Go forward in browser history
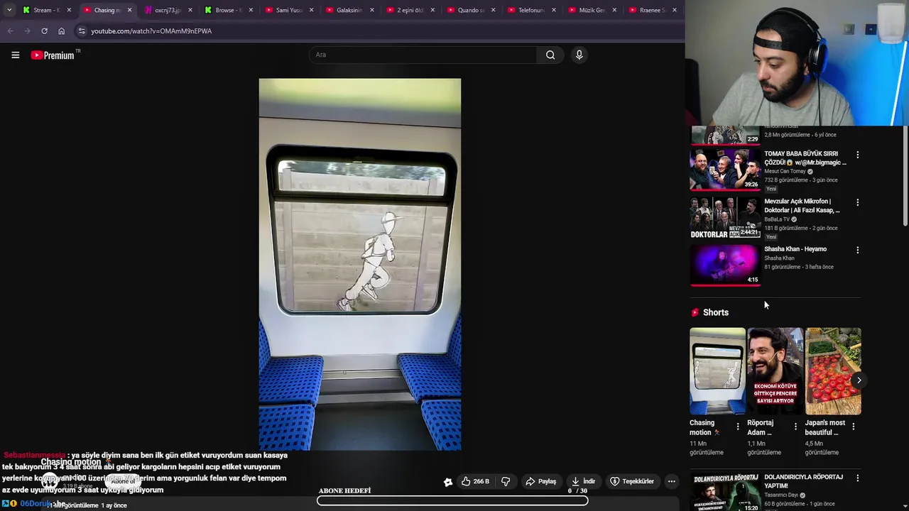This screenshot has width=909, height=511. point(27,31)
